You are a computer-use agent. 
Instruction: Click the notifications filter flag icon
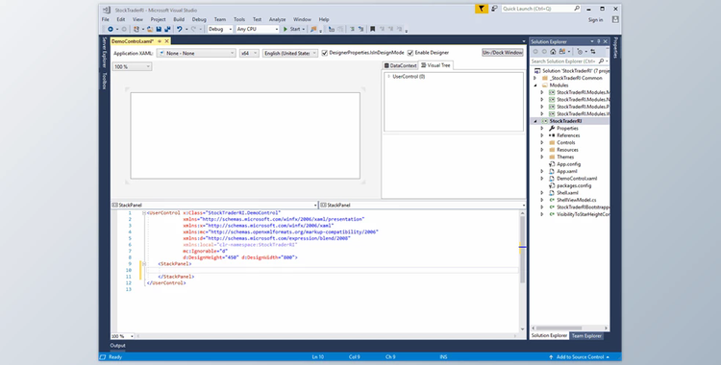coord(481,9)
